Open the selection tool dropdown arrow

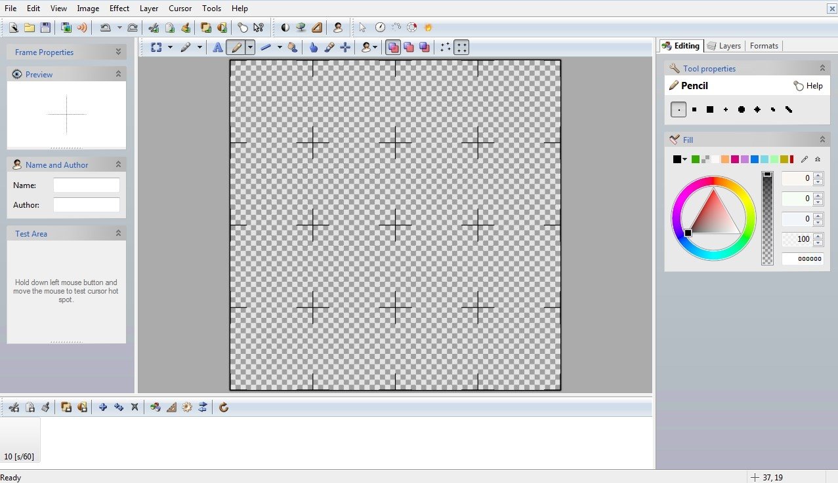(170, 47)
